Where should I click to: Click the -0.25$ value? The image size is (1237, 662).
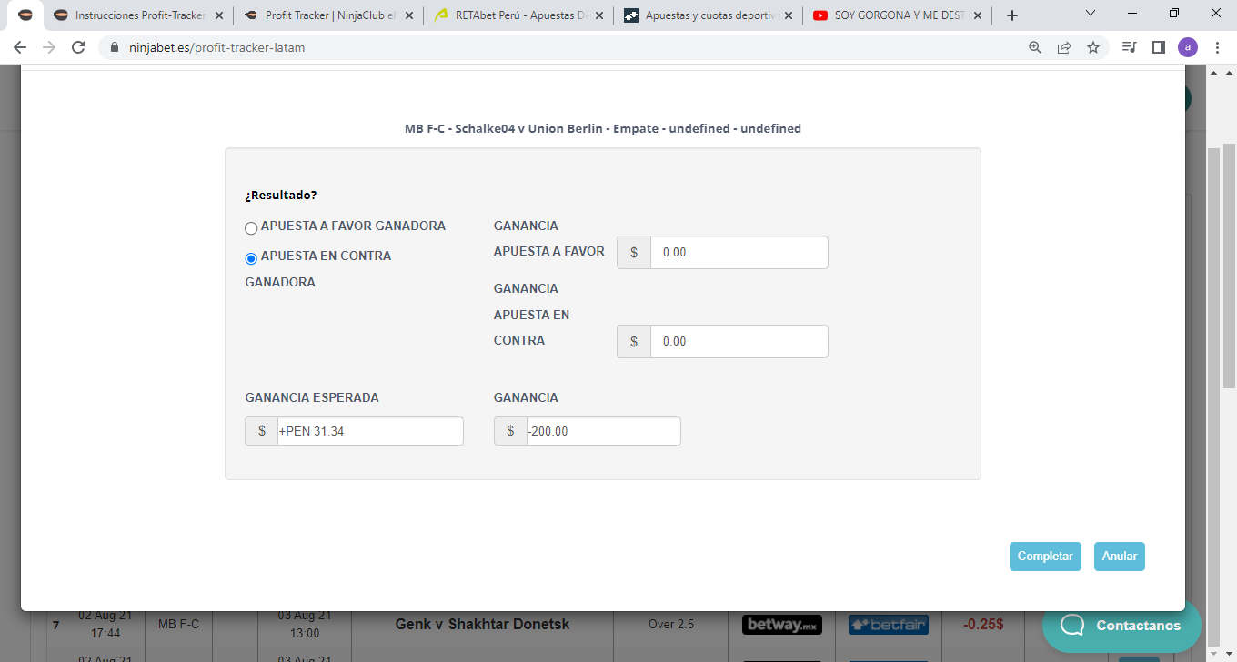pos(983,625)
